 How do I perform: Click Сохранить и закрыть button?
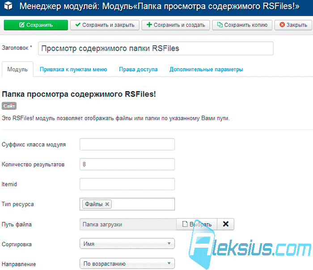pyautogui.click(x=105, y=25)
